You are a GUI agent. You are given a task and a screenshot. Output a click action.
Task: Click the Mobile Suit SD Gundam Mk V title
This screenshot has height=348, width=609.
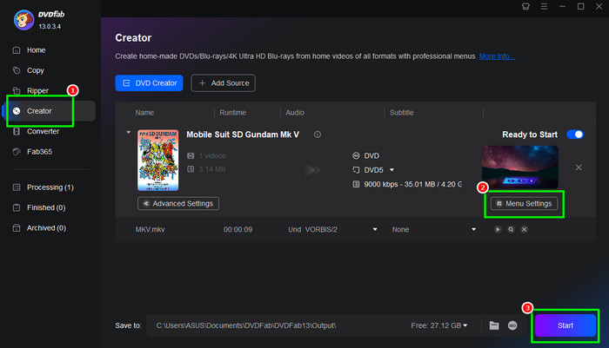(243, 135)
